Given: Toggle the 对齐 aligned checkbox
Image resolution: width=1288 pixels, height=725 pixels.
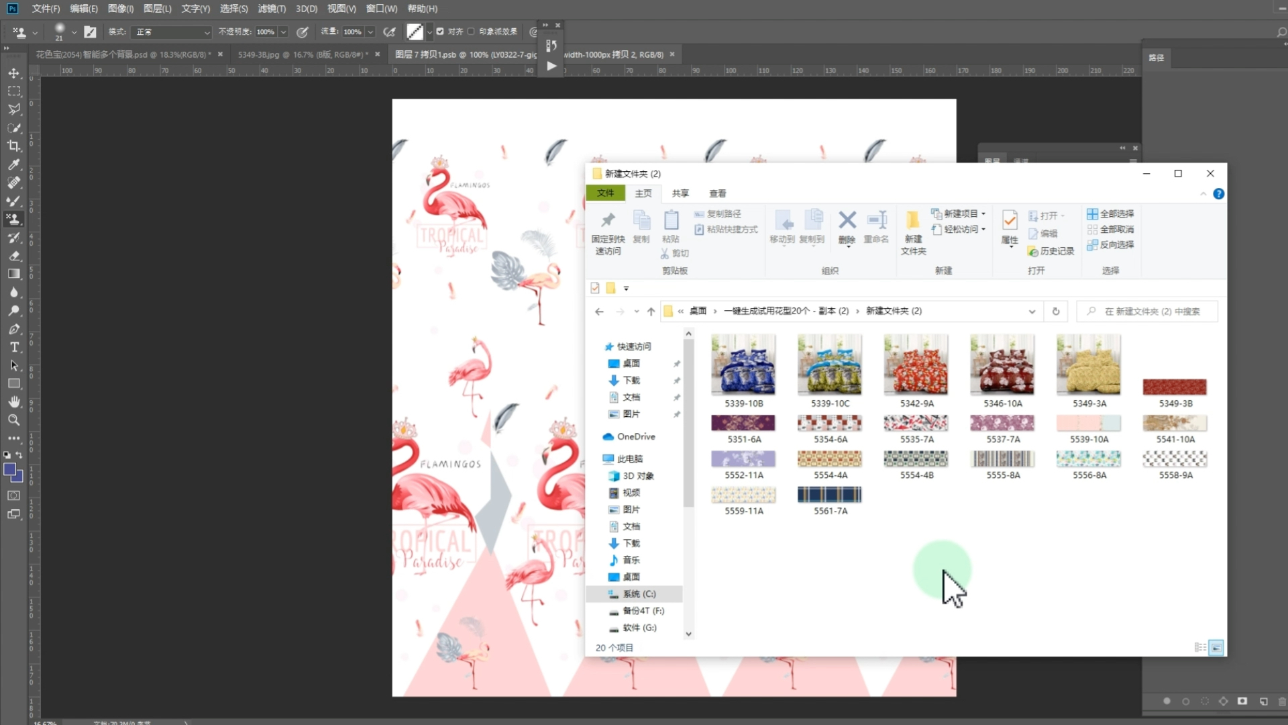Looking at the screenshot, I should 440,32.
